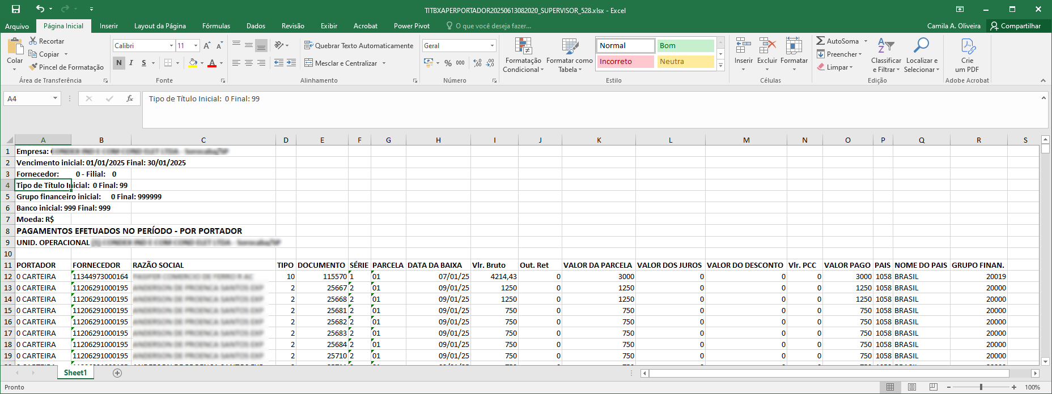Open the Geral number format dropdown

click(x=492, y=46)
